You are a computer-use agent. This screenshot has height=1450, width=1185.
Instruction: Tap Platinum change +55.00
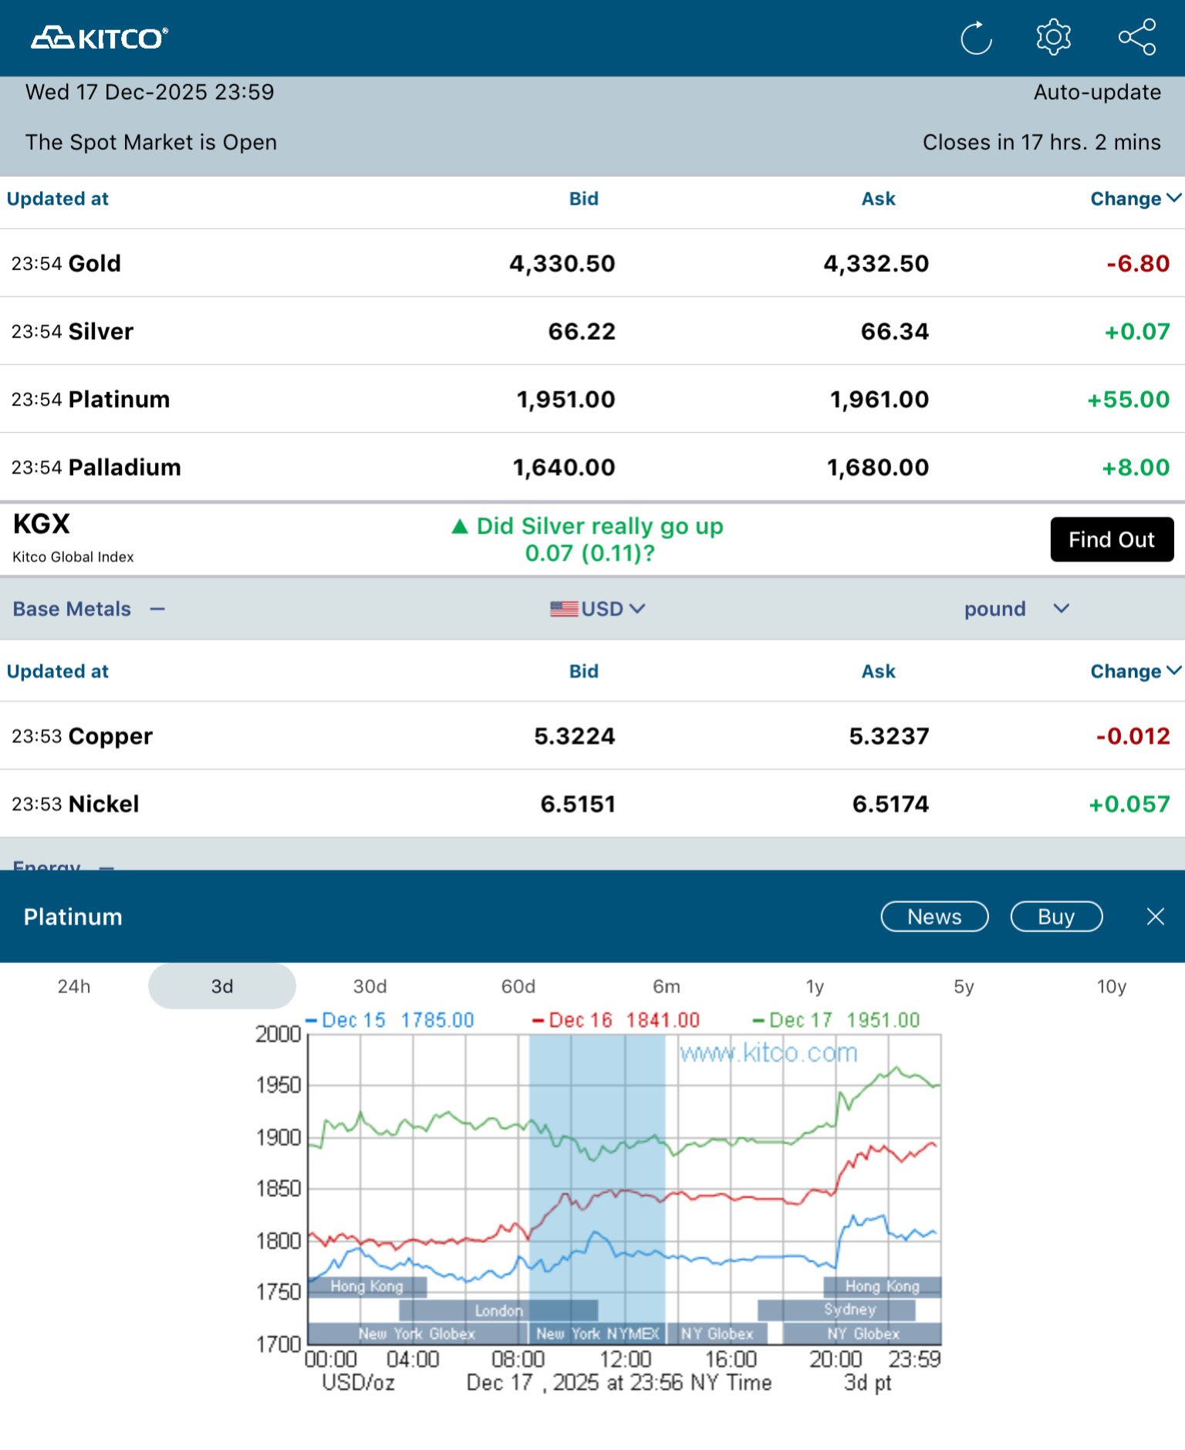coord(1128,399)
